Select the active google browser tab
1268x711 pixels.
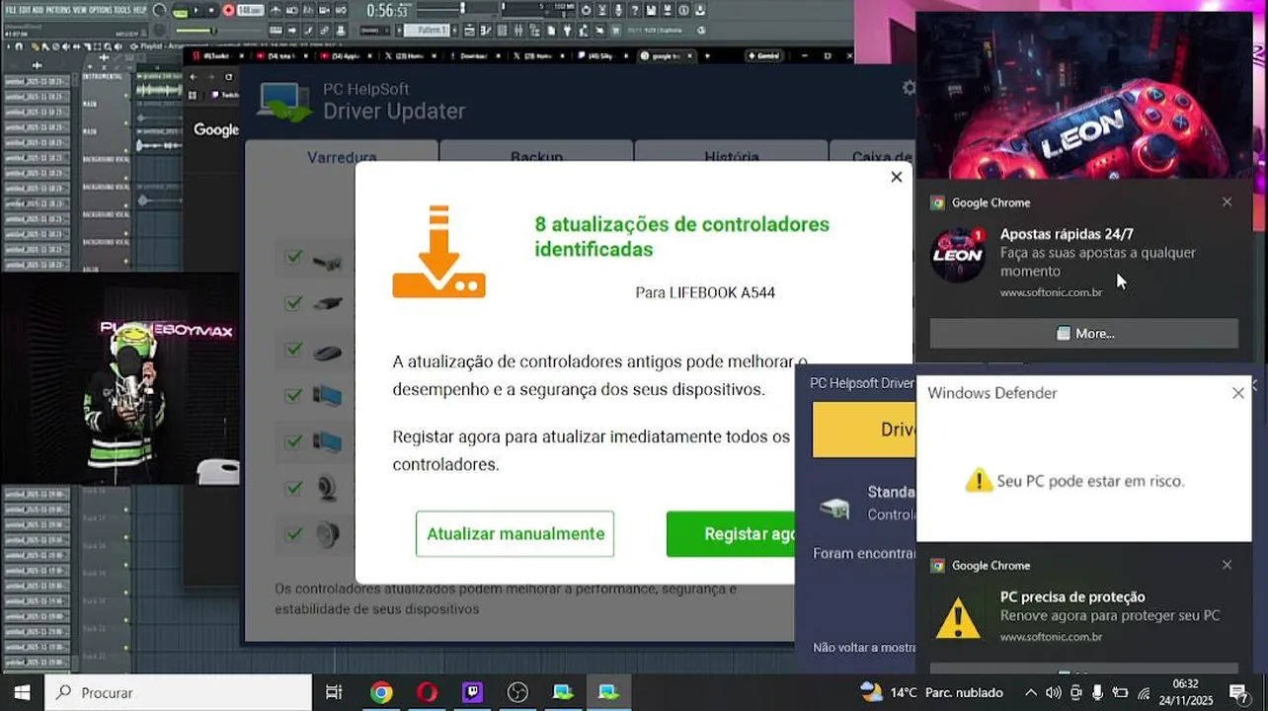click(668, 56)
